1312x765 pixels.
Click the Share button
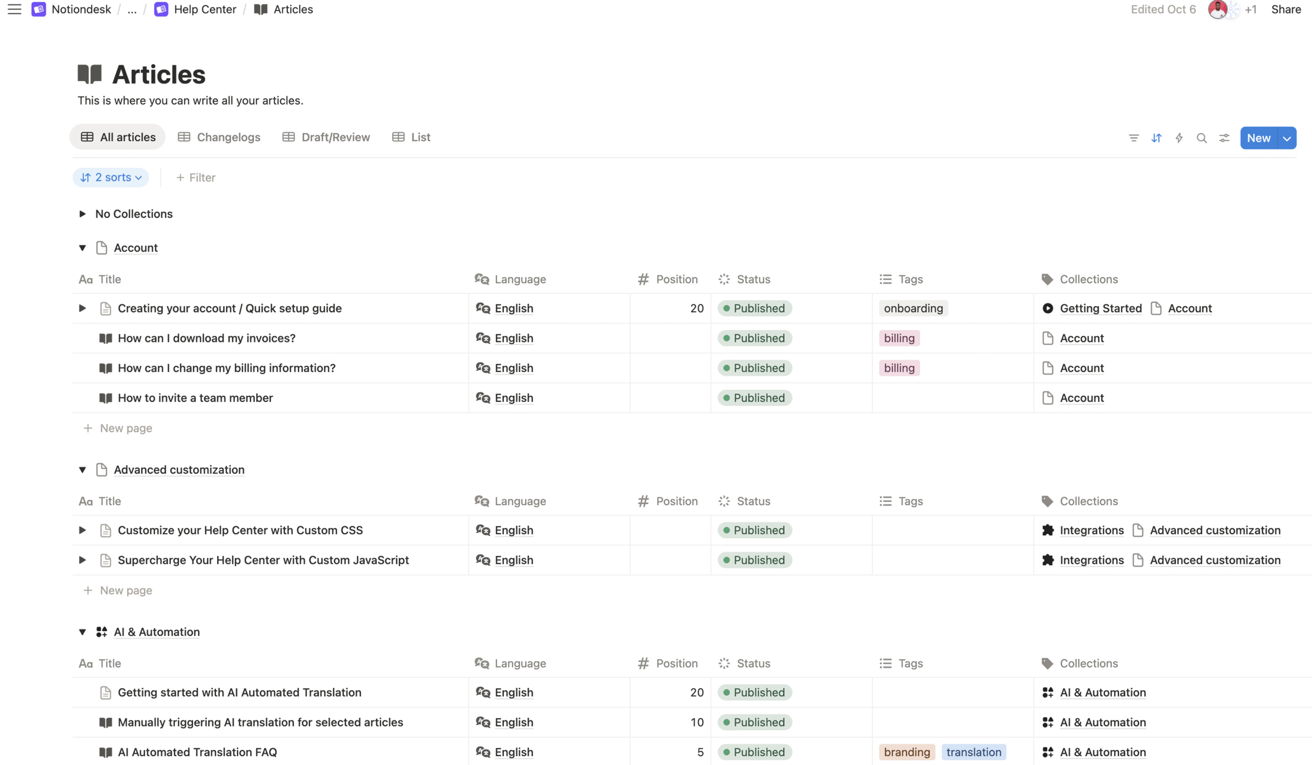(1285, 9)
